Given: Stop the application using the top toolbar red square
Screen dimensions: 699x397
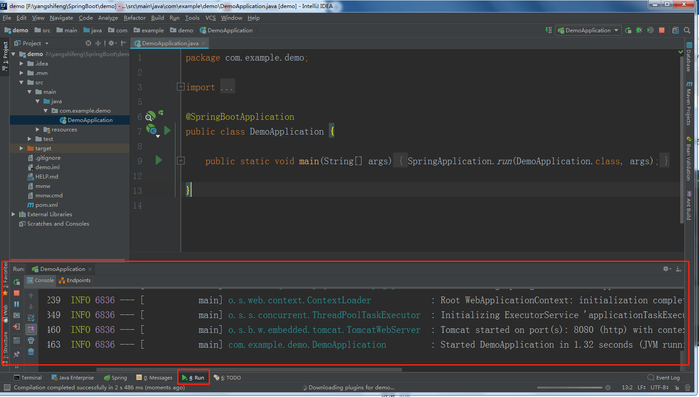Looking at the screenshot, I should tap(662, 30).
